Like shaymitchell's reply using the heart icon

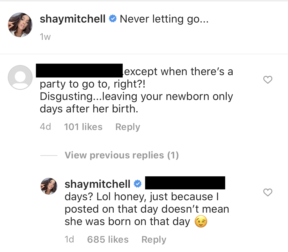268,192
